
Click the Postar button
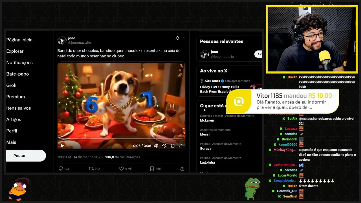(26, 156)
